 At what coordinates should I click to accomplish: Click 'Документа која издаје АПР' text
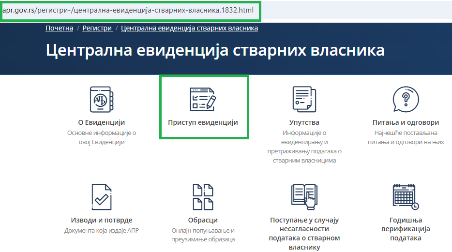pos(102,230)
